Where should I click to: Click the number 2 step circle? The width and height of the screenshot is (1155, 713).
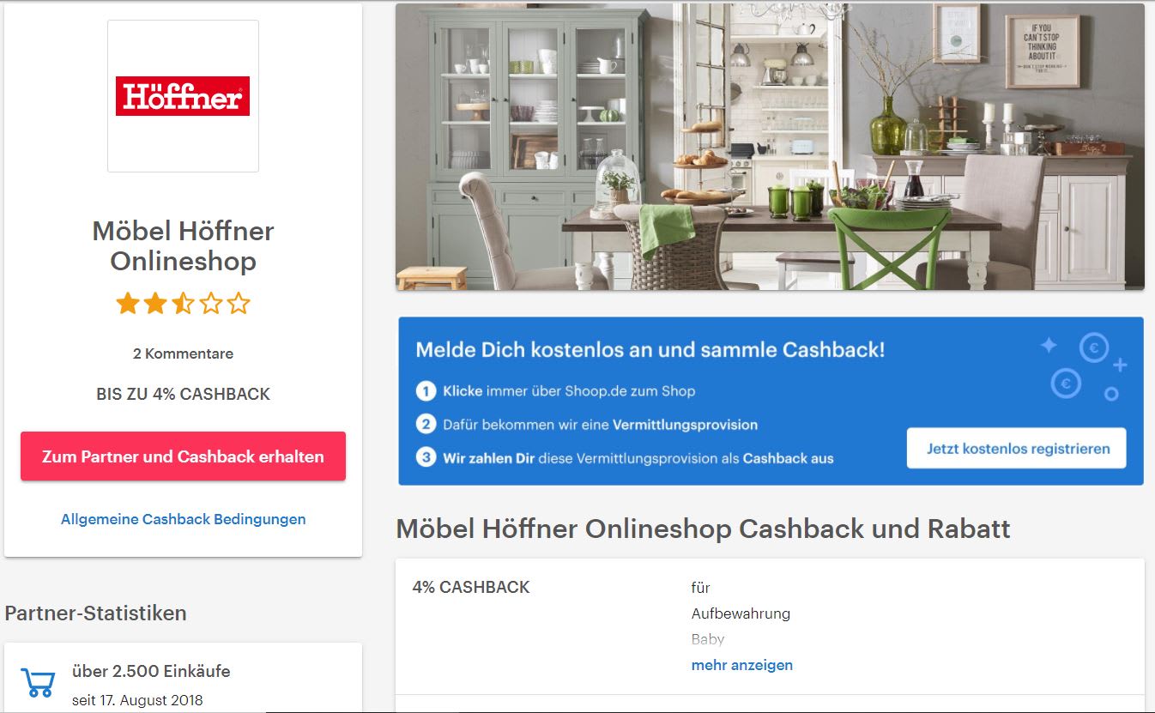pyautogui.click(x=426, y=425)
